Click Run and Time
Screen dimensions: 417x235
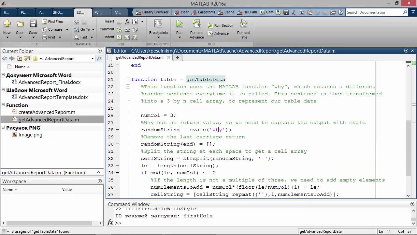(243, 29)
